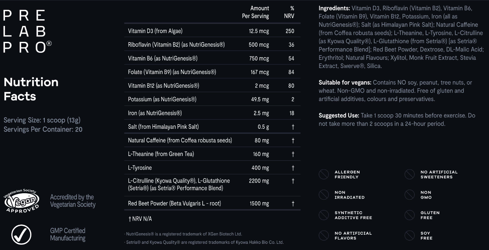This screenshot has height=250, width=489.
Task: Click the Non GMO icon
Action: point(410,195)
